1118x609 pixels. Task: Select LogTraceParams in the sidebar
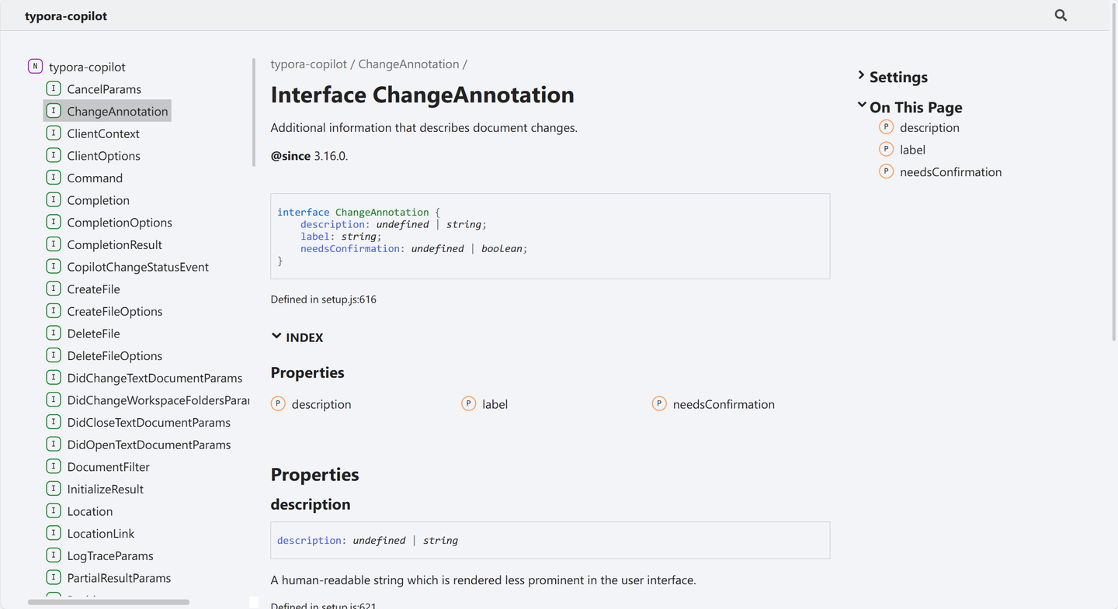pyautogui.click(x=109, y=555)
